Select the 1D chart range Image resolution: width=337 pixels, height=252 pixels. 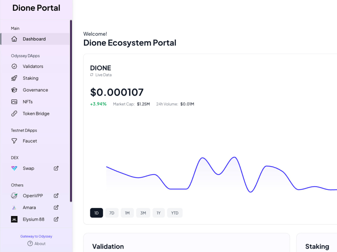pos(96,213)
